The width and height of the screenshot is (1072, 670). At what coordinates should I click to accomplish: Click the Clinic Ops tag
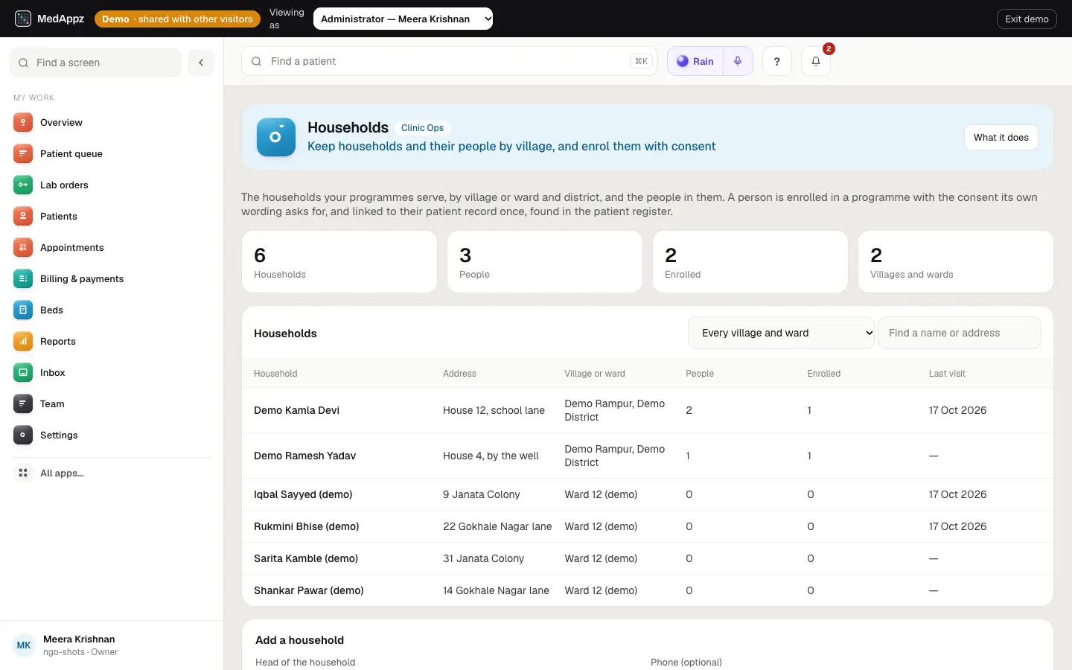(422, 128)
